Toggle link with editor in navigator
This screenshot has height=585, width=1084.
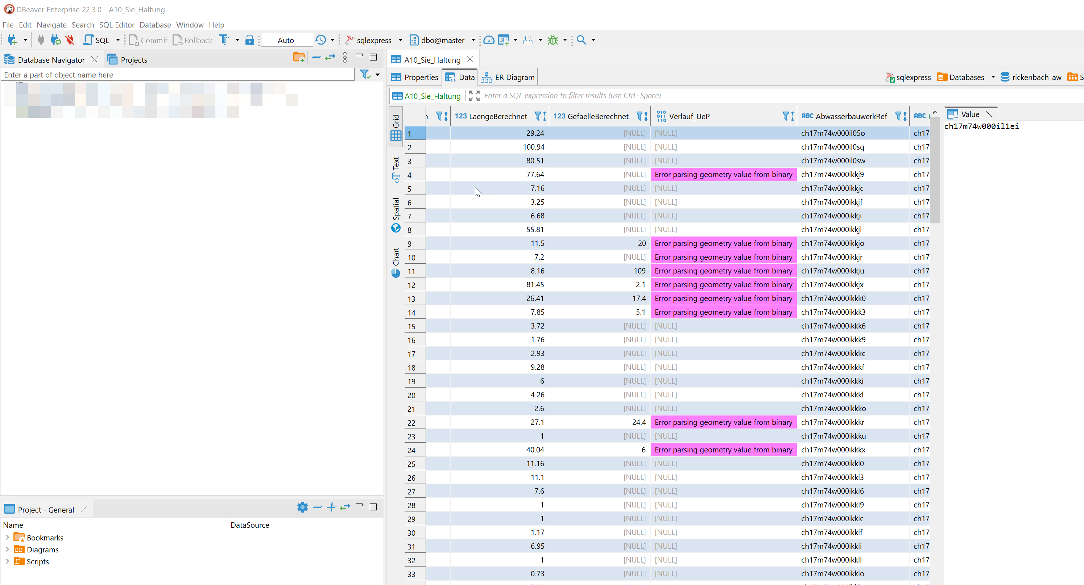[330, 57]
